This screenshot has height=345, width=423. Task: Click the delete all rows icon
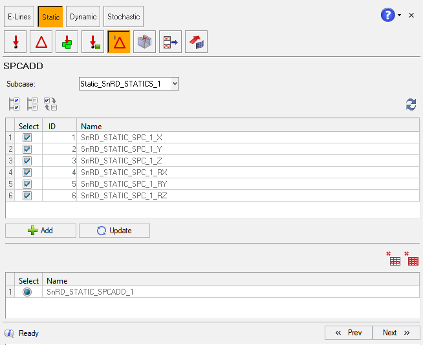click(413, 258)
